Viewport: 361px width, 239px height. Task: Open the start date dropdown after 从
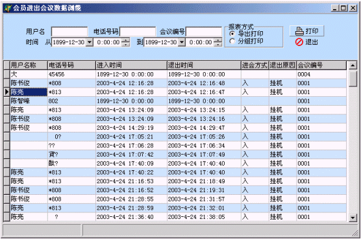(90, 42)
